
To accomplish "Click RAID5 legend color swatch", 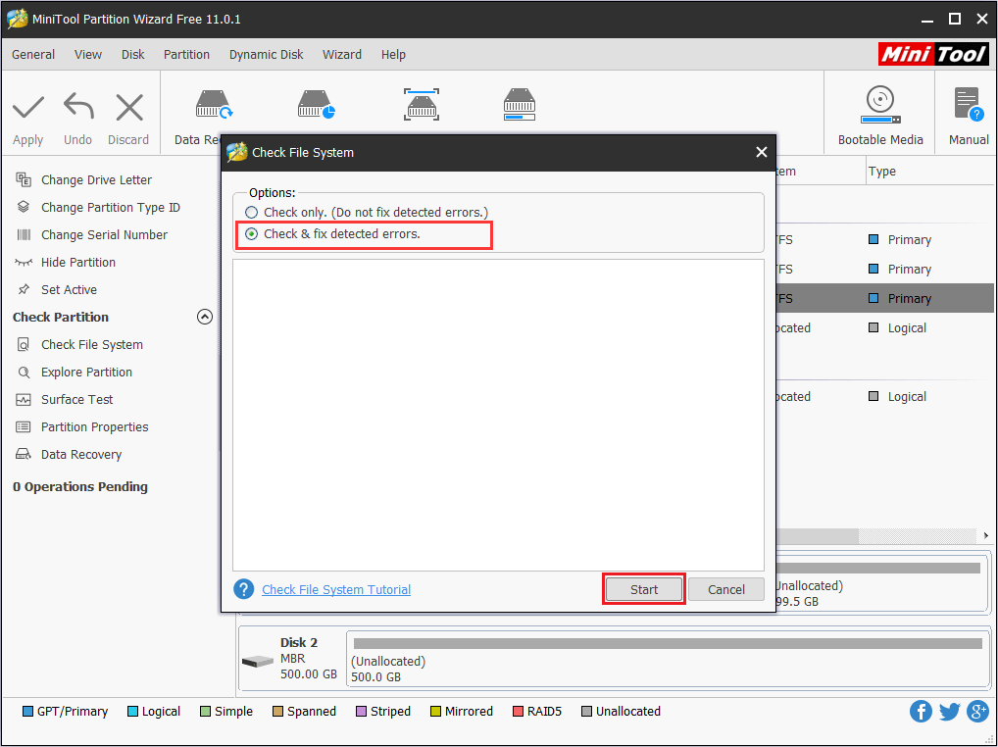I will [518, 712].
